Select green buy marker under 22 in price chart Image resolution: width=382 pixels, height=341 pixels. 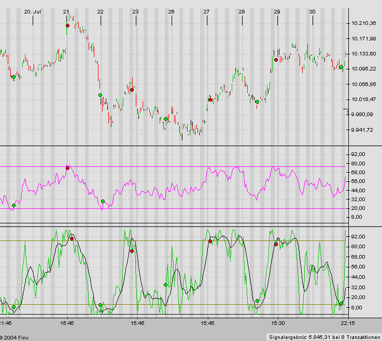[x=100, y=95]
